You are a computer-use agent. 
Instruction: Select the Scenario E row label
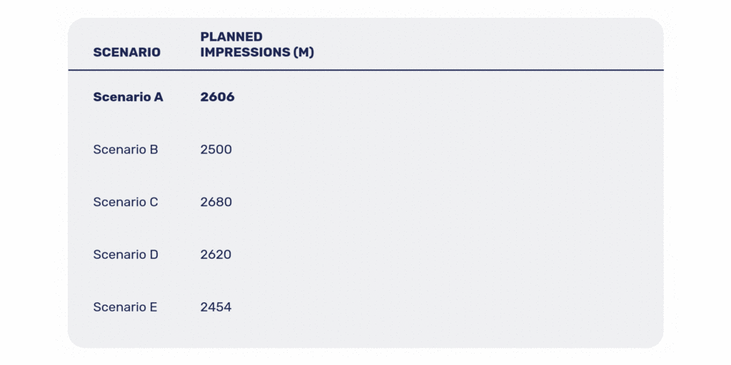click(x=125, y=307)
